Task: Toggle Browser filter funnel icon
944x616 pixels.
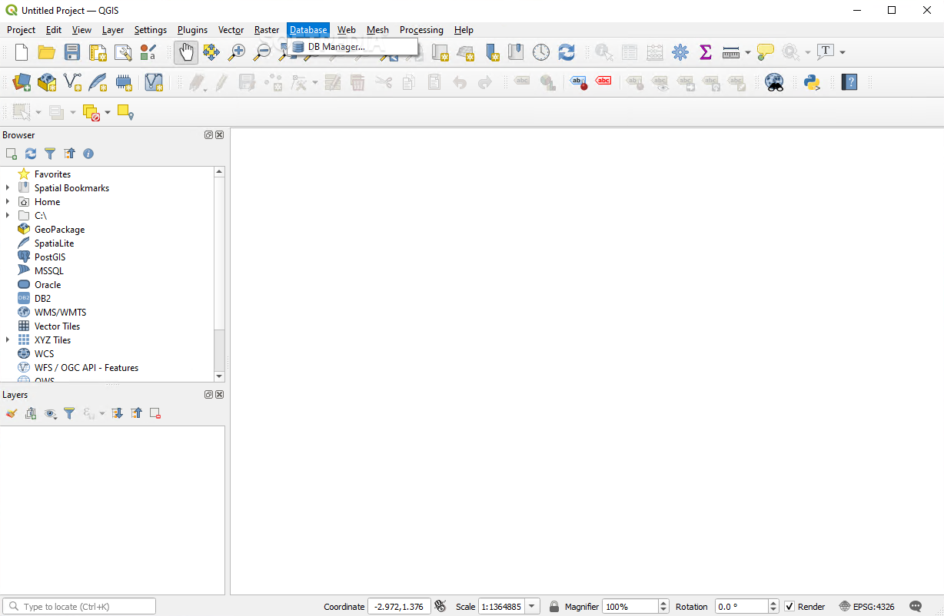Action: (x=50, y=154)
